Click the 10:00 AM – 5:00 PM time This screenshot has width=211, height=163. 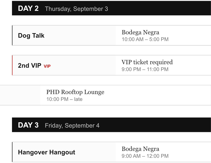(x=145, y=39)
